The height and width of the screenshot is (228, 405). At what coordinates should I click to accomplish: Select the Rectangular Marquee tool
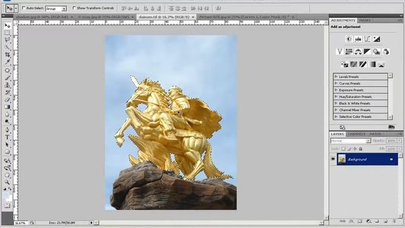coord(7,33)
